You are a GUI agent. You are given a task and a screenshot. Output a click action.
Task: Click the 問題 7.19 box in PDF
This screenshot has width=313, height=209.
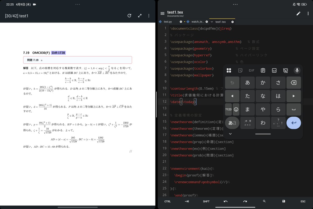click(77, 60)
